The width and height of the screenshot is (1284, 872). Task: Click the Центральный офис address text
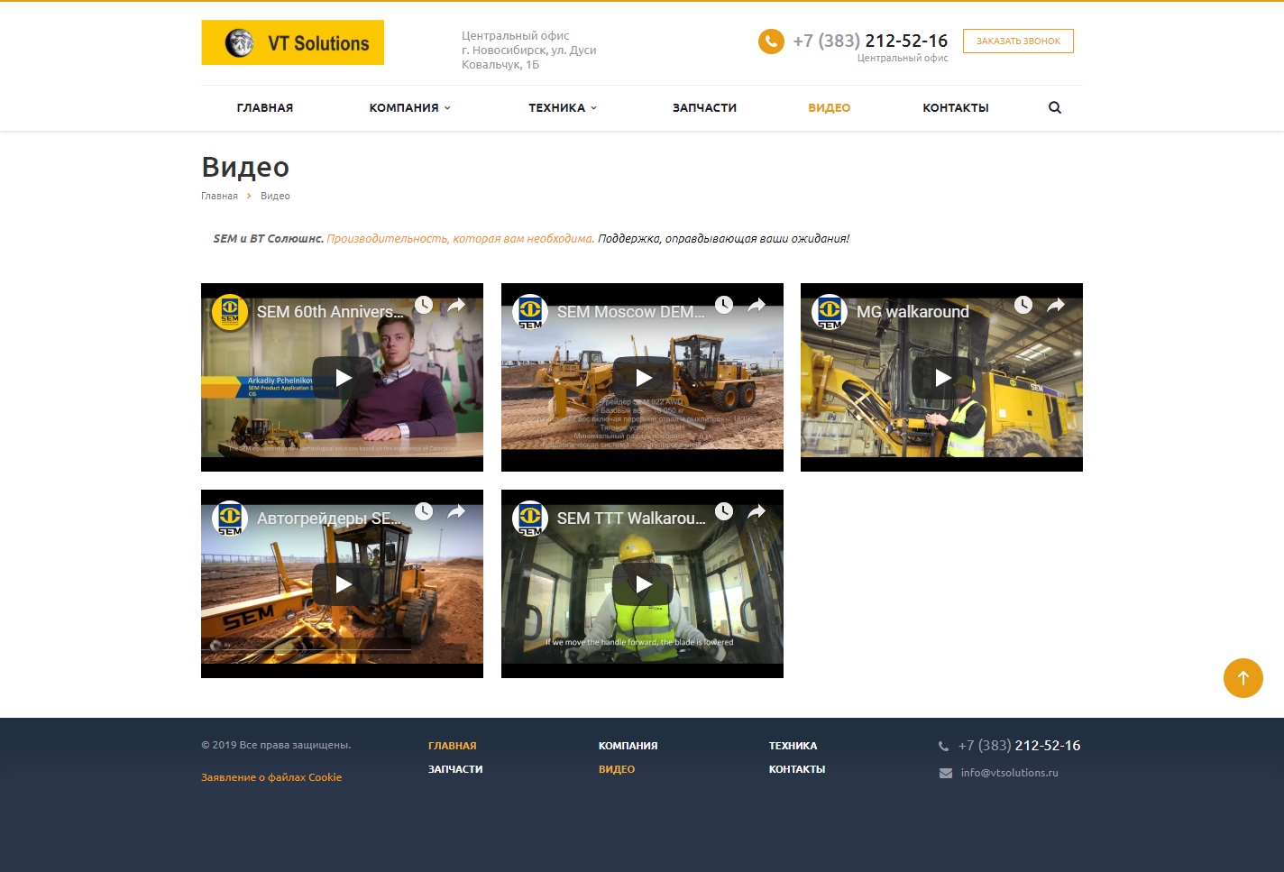(x=529, y=50)
